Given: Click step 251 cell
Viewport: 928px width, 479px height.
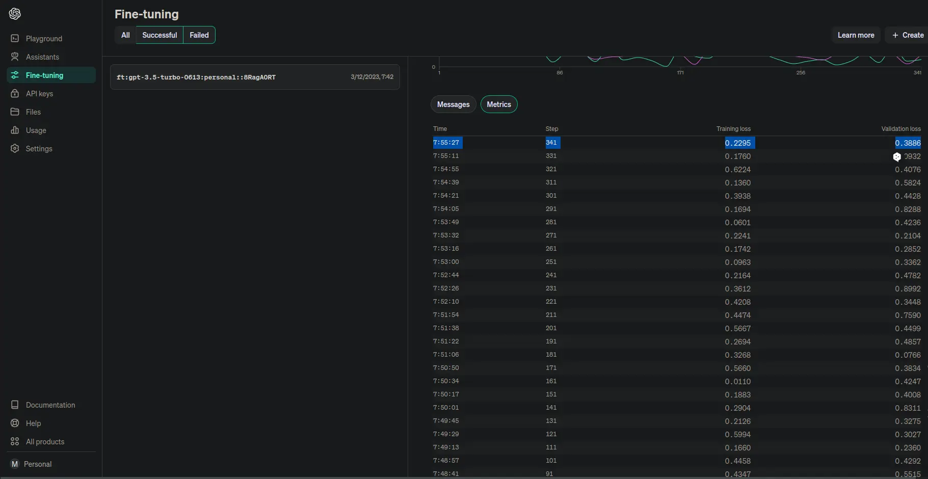Looking at the screenshot, I should [x=551, y=262].
